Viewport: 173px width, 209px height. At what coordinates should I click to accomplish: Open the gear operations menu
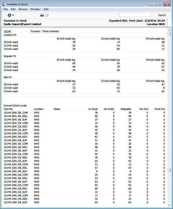(x=10, y=15)
